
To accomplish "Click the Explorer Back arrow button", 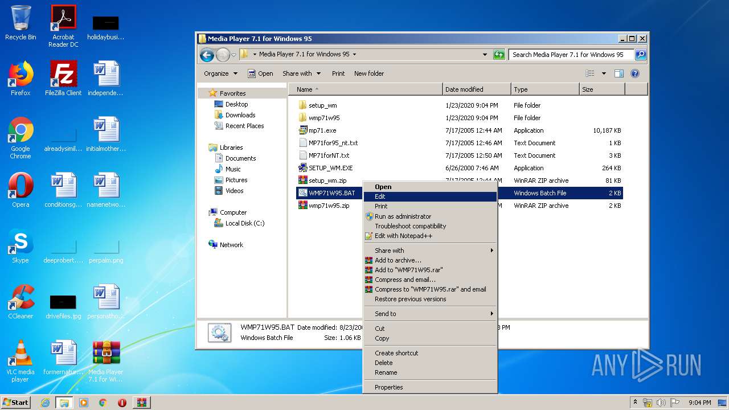I will pyautogui.click(x=207, y=55).
